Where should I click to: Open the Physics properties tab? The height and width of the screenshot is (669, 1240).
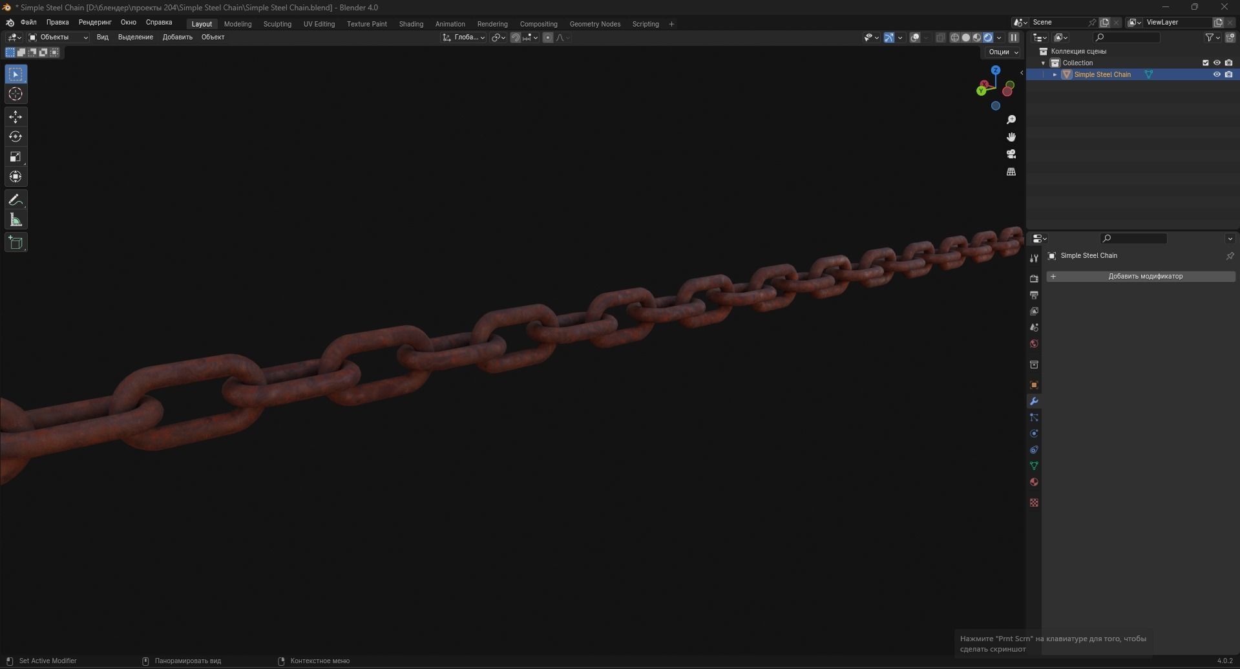[x=1034, y=434]
